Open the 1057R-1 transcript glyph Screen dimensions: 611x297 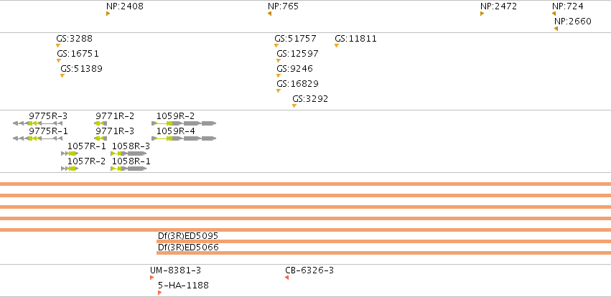(70, 154)
